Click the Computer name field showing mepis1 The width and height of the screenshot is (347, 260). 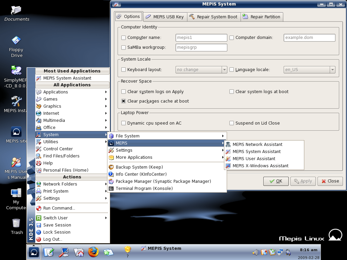[201, 38]
